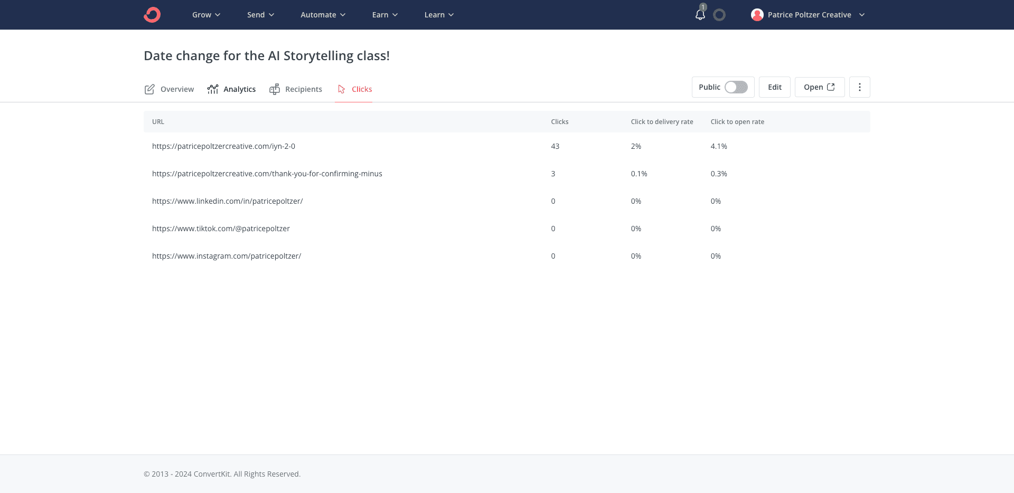Viewport: 1014px width, 493px height.
Task: Click the Patrice Poltzer Creative avatar
Action: point(757,15)
